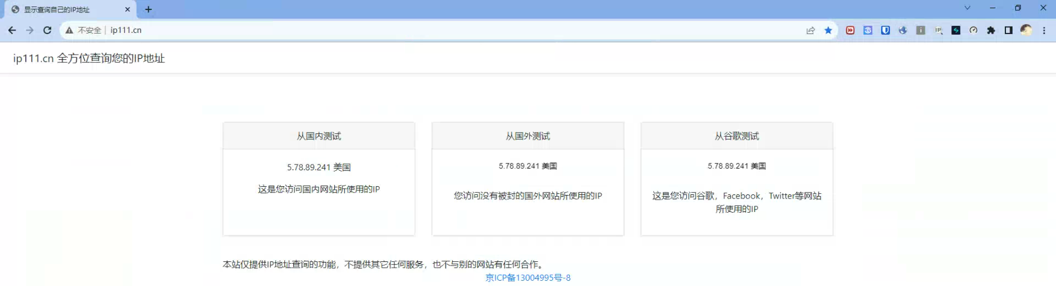Viewport: 1056px width, 286px height.
Task: Go back with the back arrow
Action: point(12,30)
